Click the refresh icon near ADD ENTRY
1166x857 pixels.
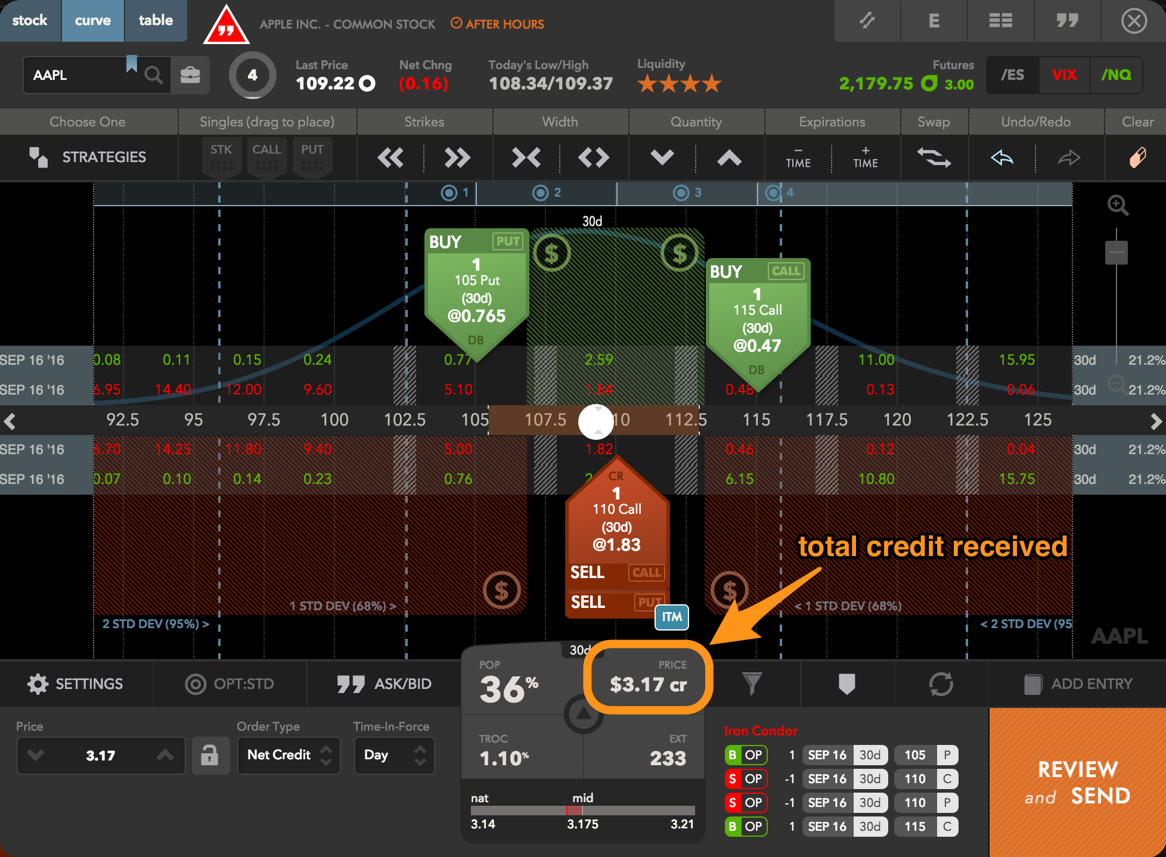(x=941, y=684)
